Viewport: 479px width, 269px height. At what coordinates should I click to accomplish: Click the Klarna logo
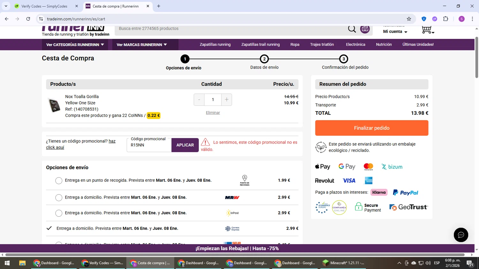[379, 192]
